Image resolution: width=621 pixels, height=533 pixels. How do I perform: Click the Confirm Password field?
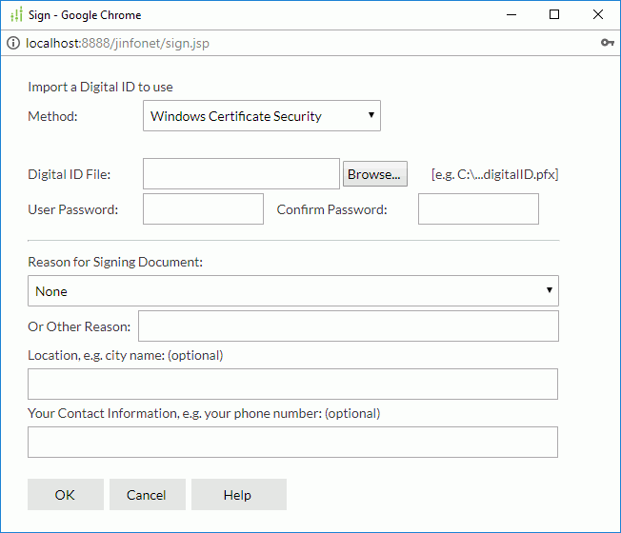[x=478, y=209]
